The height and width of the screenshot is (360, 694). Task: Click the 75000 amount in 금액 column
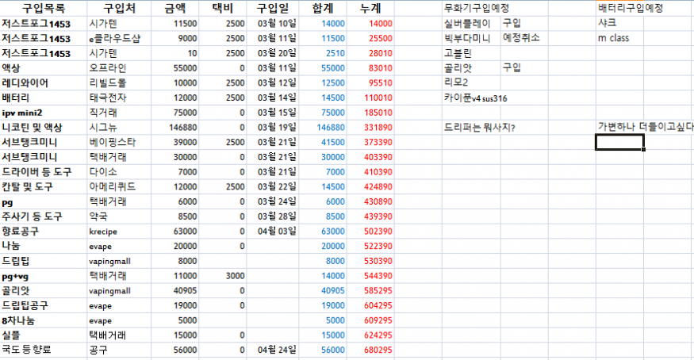pyautogui.click(x=174, y=113)
